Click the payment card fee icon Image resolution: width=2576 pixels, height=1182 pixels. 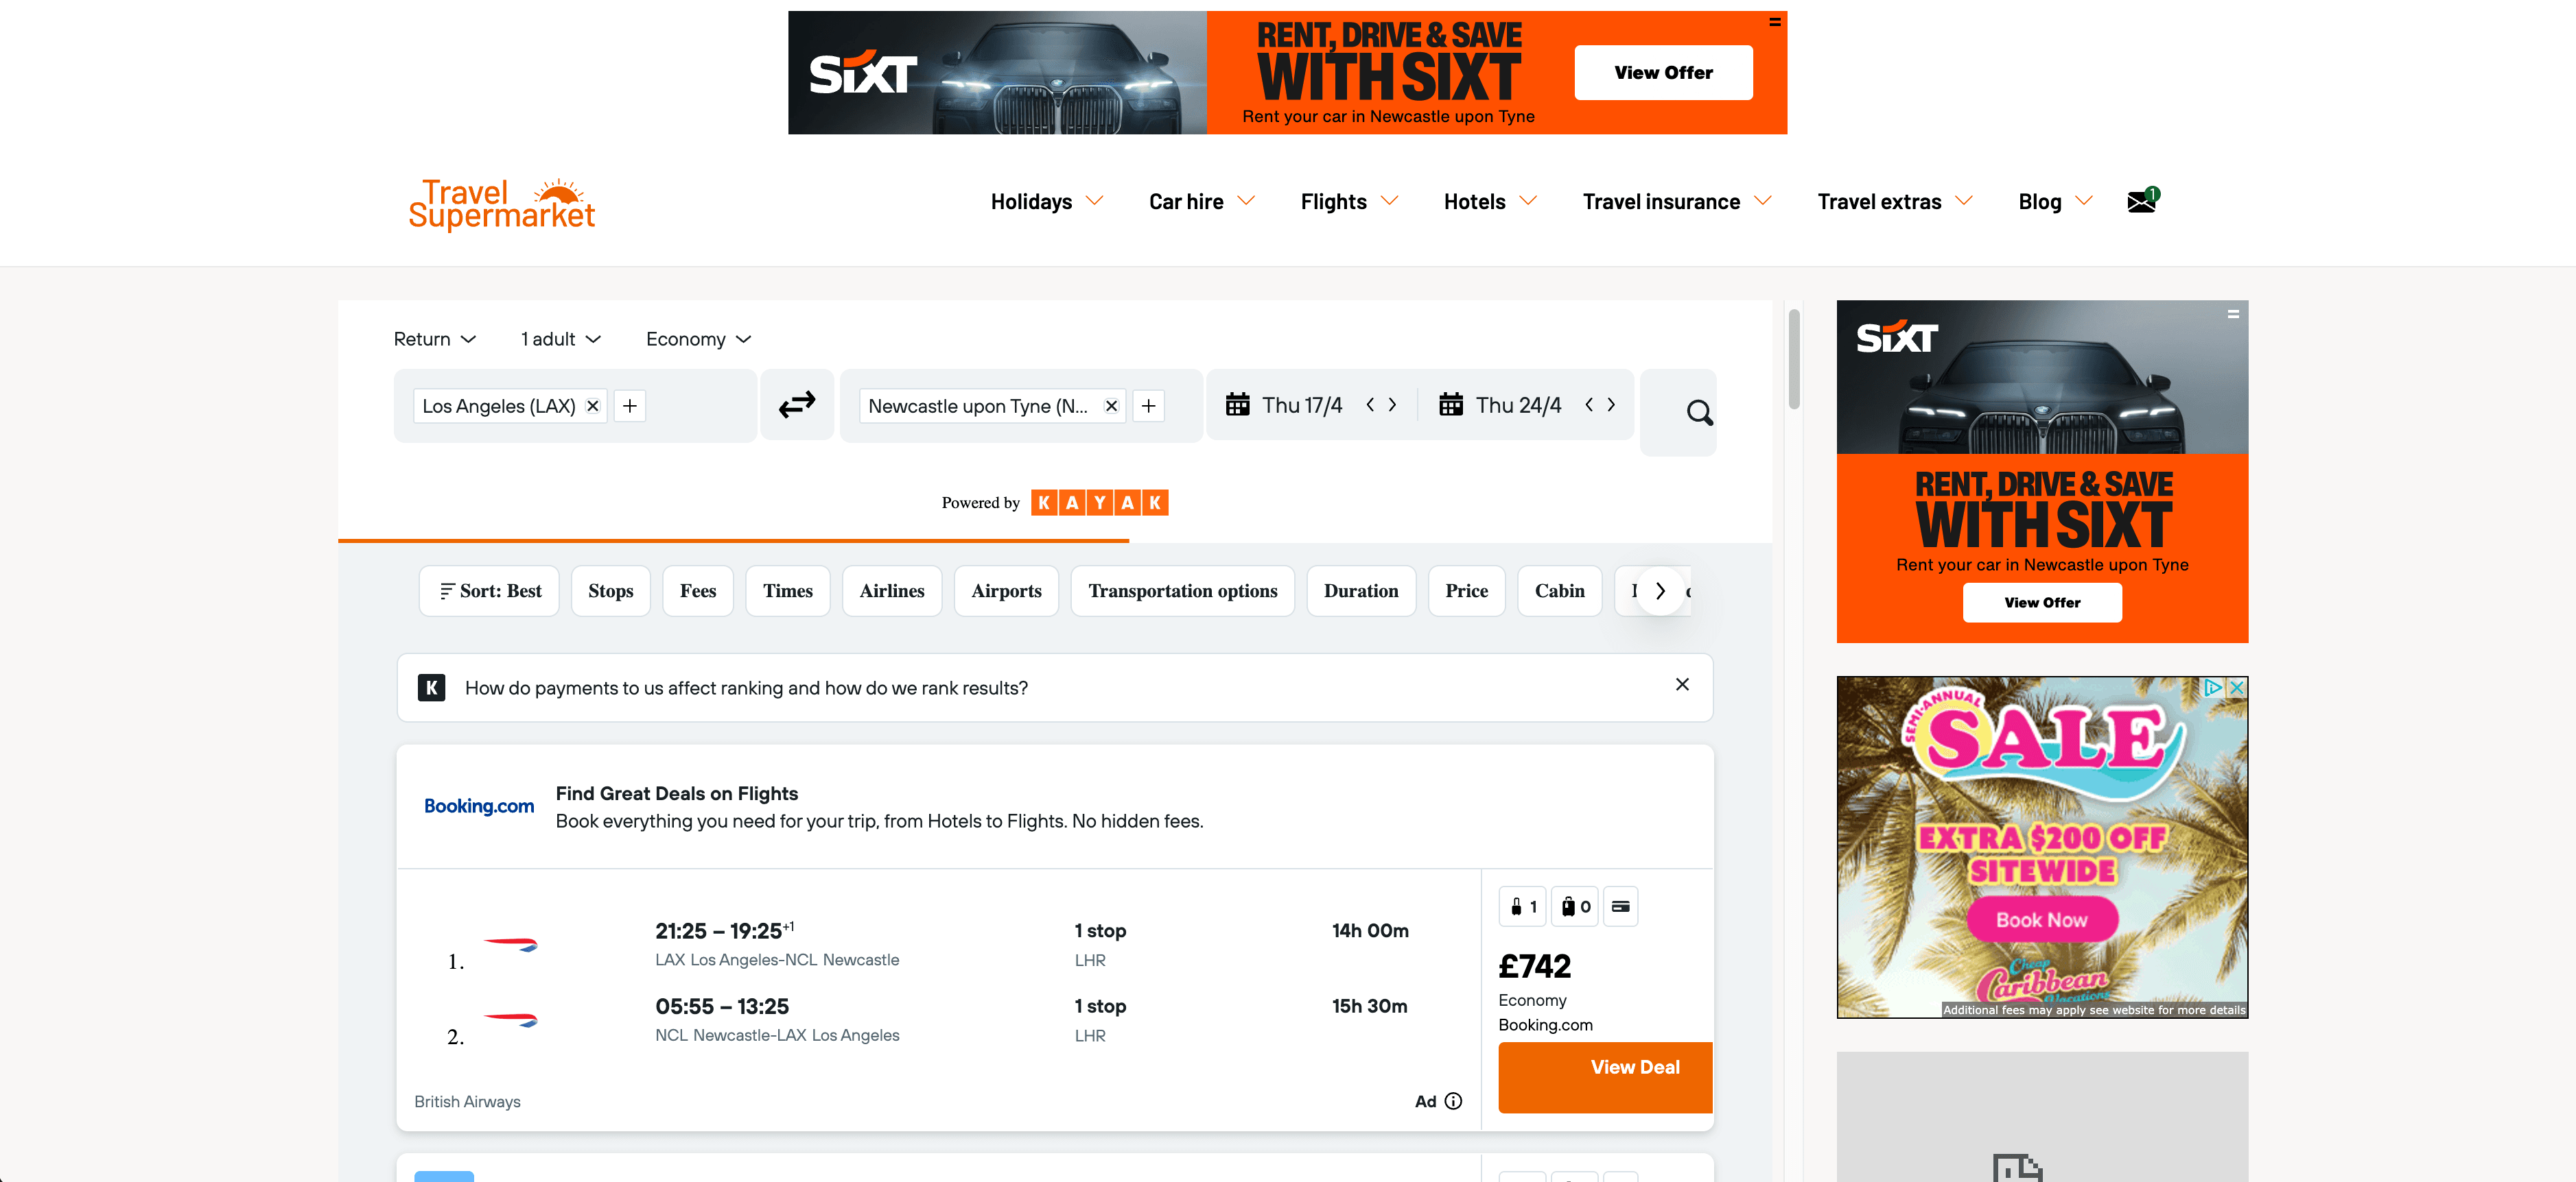click(x=1621, y=906)
